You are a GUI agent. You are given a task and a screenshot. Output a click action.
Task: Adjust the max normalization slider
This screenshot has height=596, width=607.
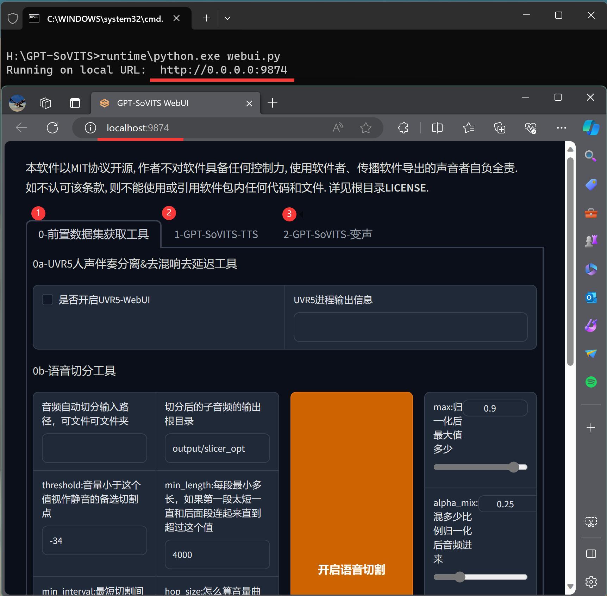(481, 467)
